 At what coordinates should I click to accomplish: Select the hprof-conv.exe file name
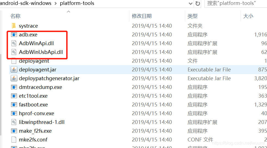coord(37,114)
